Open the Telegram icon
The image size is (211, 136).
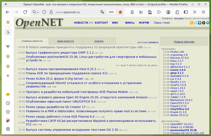pyautogui.click(x=208, y=23)
